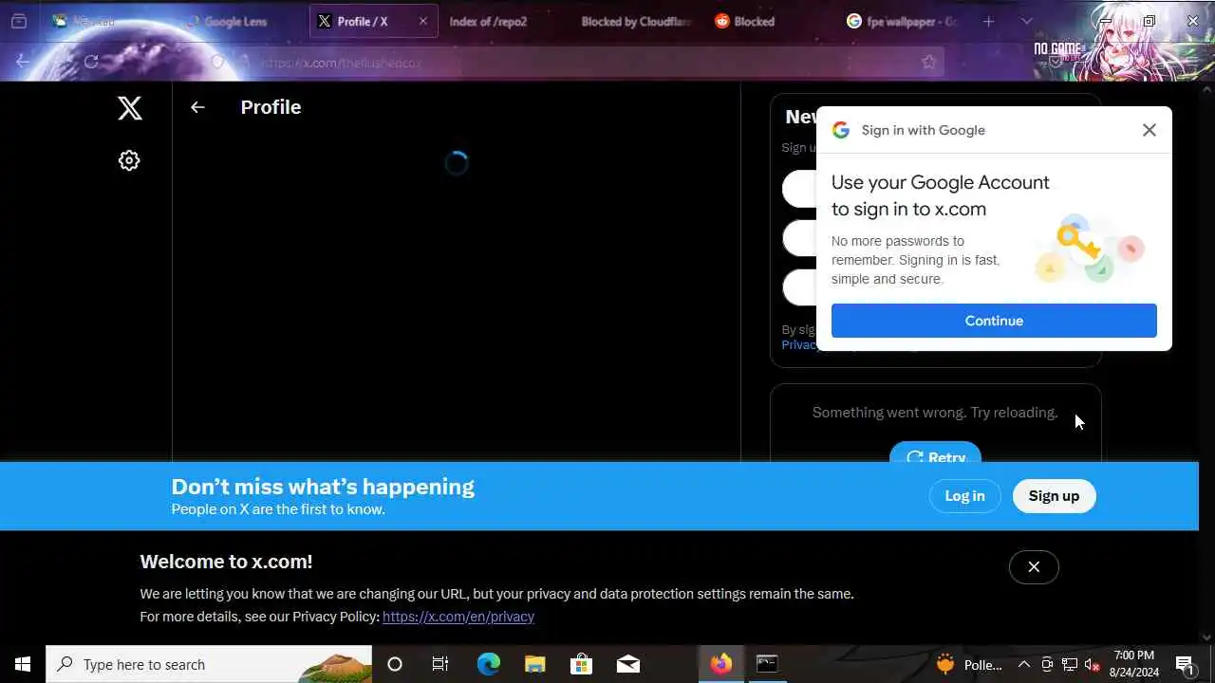Open the x.com/en/privacy link
This screenshot has width=1215, height=683.
point(458,617)
